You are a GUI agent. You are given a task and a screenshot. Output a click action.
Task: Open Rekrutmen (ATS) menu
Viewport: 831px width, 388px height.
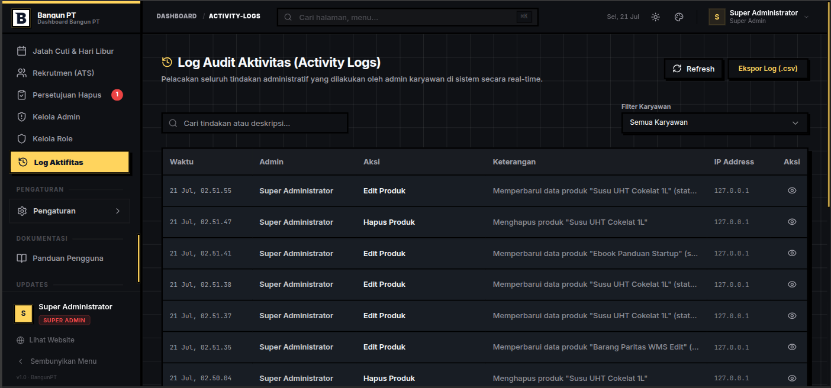tap(70, 73)
